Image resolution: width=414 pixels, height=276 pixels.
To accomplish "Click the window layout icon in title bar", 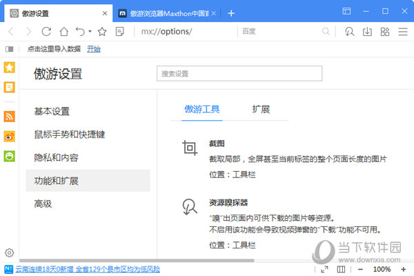I will pos(346,11).
